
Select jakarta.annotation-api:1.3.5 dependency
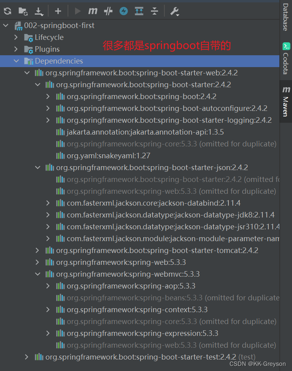click(145, 132)
